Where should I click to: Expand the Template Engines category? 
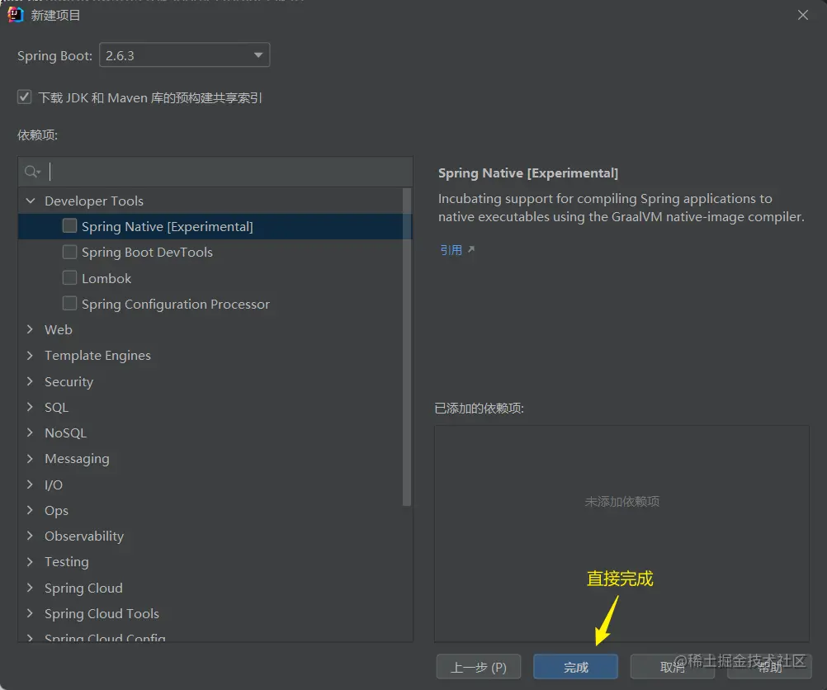(x=30, y=355)
